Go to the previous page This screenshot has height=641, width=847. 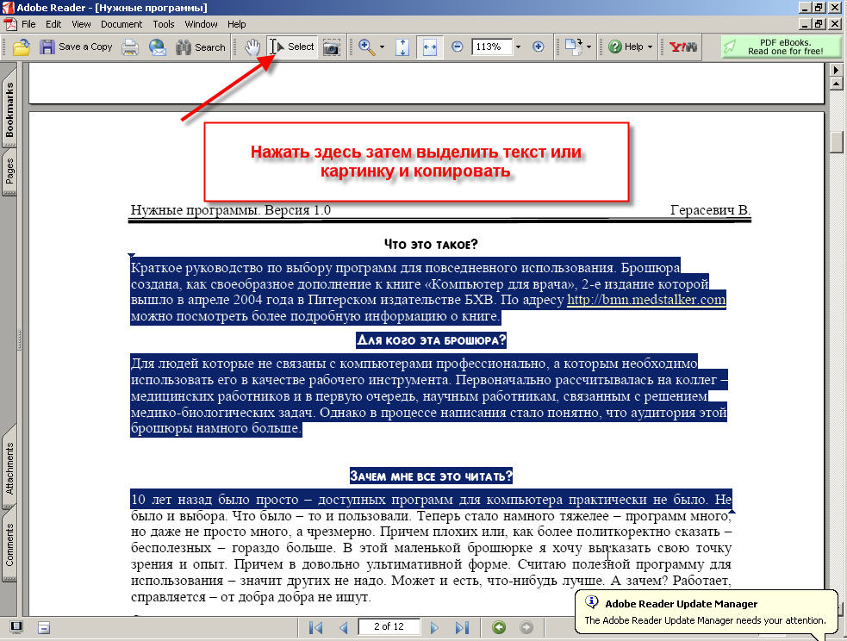[343, 627]
